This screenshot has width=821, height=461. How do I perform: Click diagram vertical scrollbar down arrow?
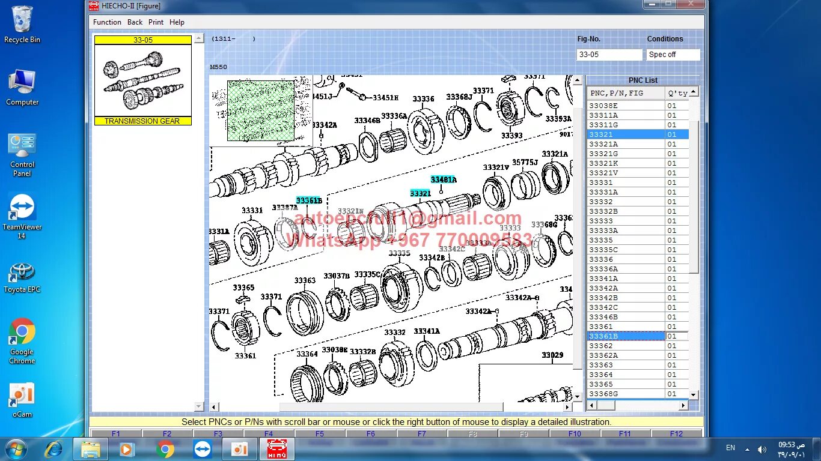[578, 397]
